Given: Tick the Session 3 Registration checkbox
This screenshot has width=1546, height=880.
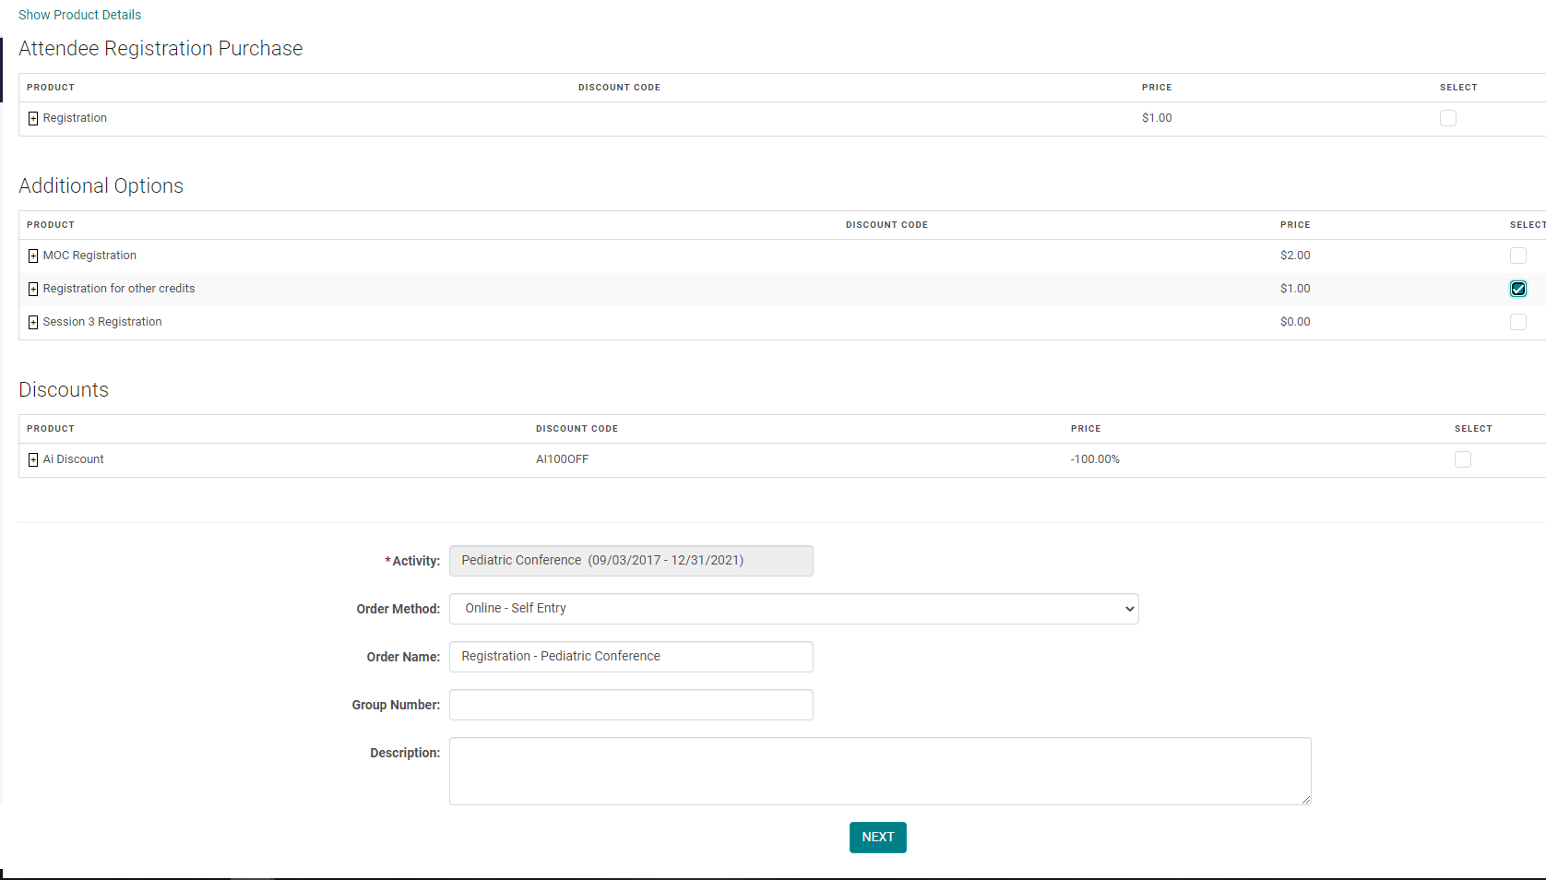Looking at the screenshot, I should [x=1517, y=322].
